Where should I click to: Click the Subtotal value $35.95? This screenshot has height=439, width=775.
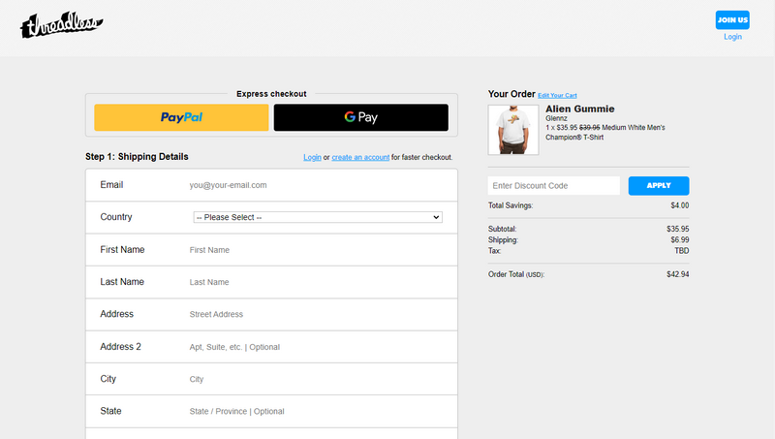point(677,229)
